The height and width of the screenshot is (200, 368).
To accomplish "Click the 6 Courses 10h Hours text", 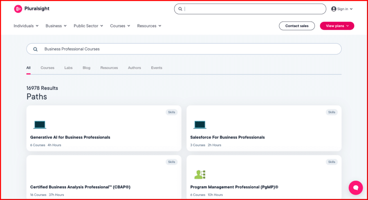I will click(x=206, y=195).
